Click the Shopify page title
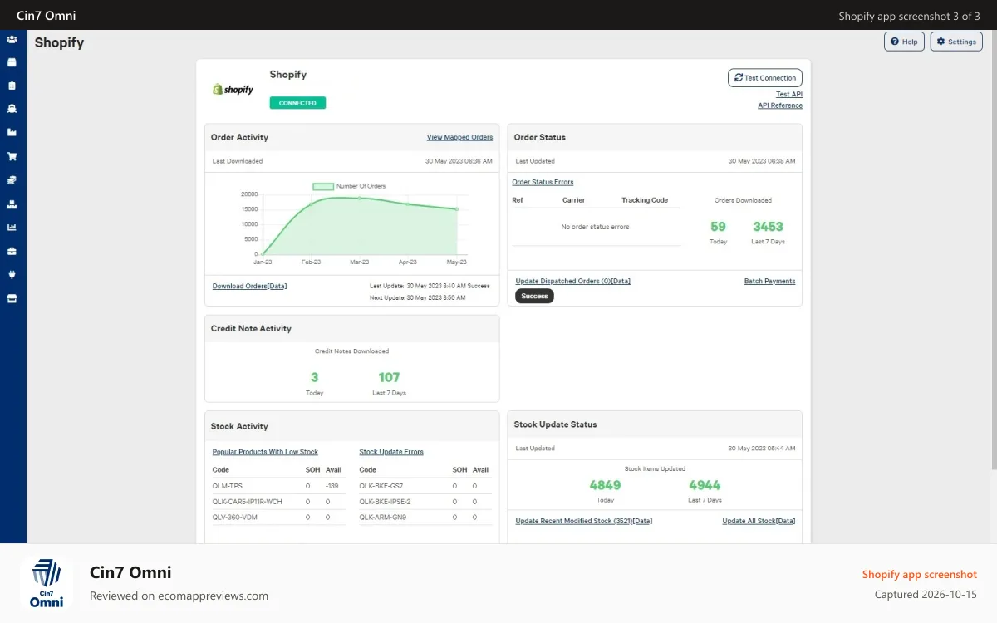Viewport: 997px width, 623px height. tap(59, 42)
